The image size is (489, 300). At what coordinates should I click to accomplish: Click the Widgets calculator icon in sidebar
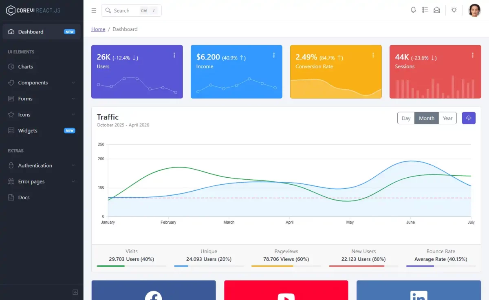point(11,131)
